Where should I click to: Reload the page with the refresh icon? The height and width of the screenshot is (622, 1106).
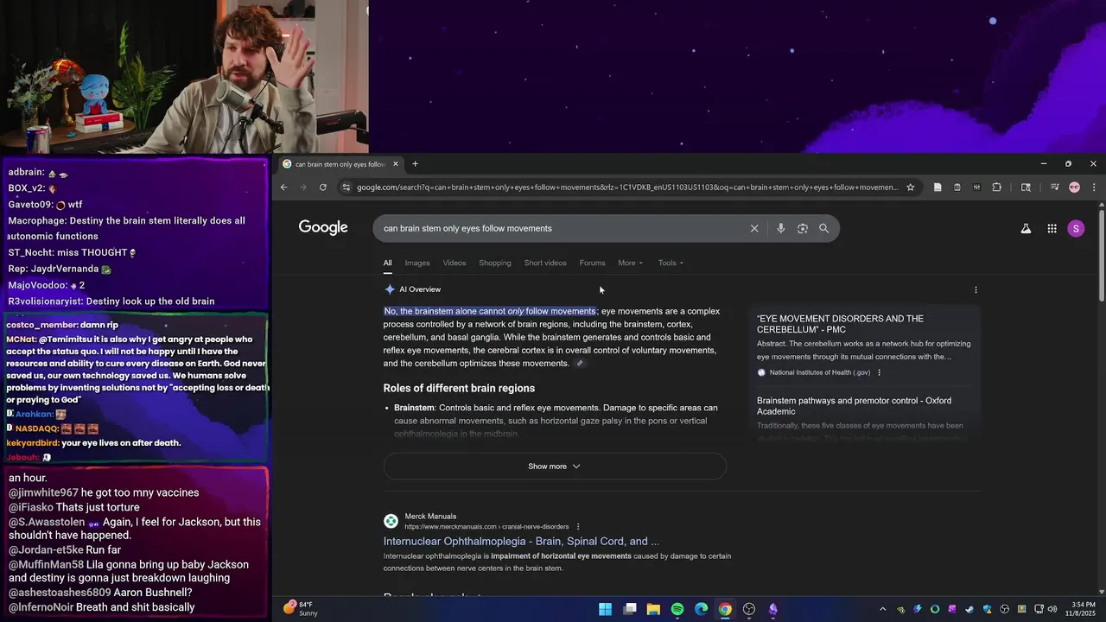[x=323, y=187]
